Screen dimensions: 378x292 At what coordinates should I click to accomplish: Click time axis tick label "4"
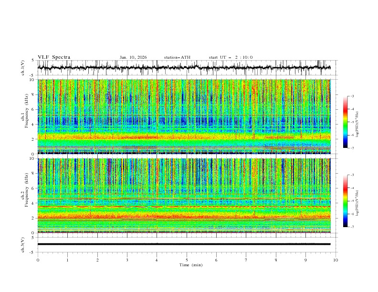click(157, 260)
